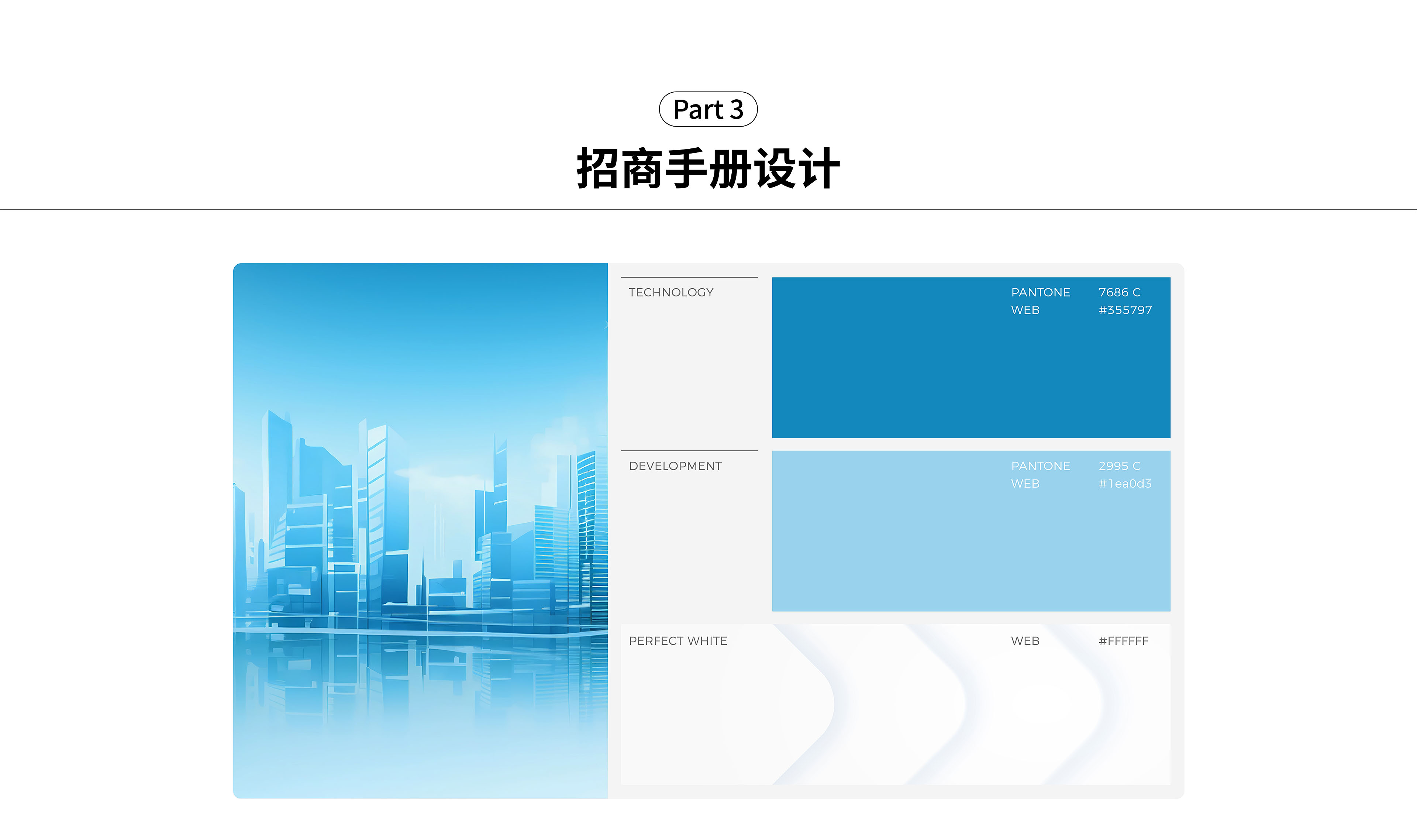Click the PERFECT WHITE label
1417x825 pixels.
[x=678, y=641]
